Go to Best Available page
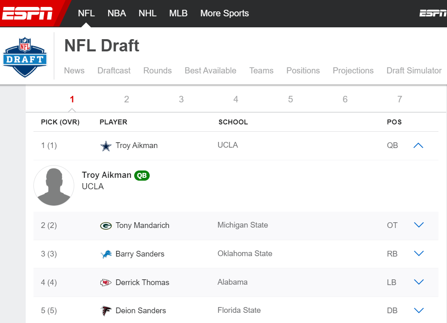The image size is (447, 323). (210, 71)
